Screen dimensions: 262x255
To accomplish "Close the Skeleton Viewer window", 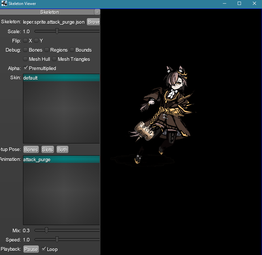I will click(x=254, y=4).
